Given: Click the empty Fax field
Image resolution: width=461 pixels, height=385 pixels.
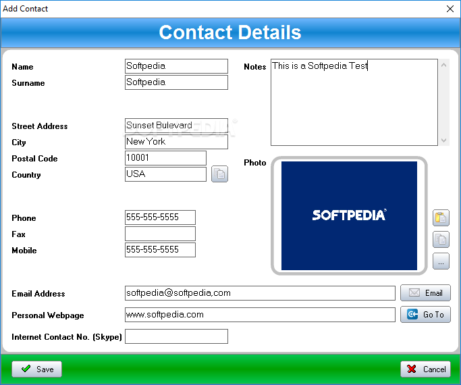Looking at the screenshot, I should click(160, 234).
